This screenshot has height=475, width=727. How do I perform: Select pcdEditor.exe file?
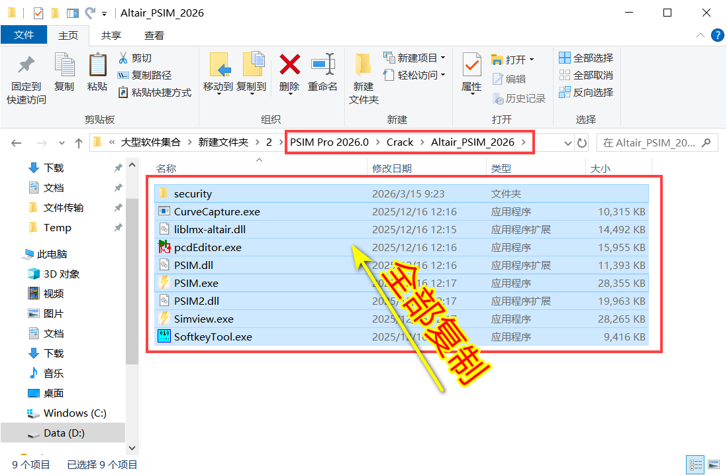tap(401, 247)
